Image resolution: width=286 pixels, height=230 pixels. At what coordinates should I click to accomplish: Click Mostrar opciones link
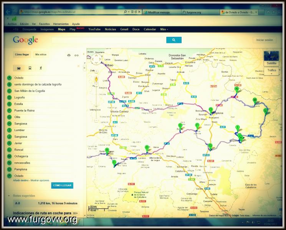[x=40, y=181]
